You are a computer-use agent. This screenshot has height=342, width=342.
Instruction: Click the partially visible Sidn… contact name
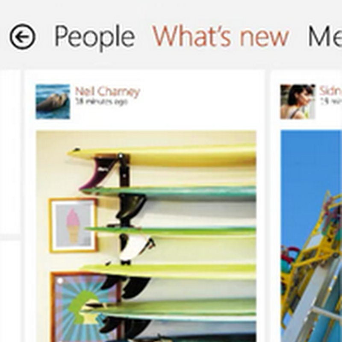coord(330,91)
